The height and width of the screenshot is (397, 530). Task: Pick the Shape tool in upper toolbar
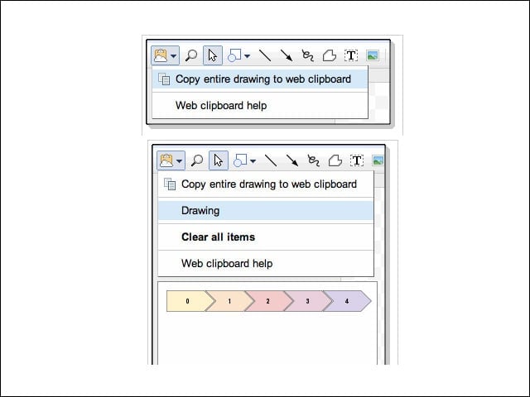point(234,55)
